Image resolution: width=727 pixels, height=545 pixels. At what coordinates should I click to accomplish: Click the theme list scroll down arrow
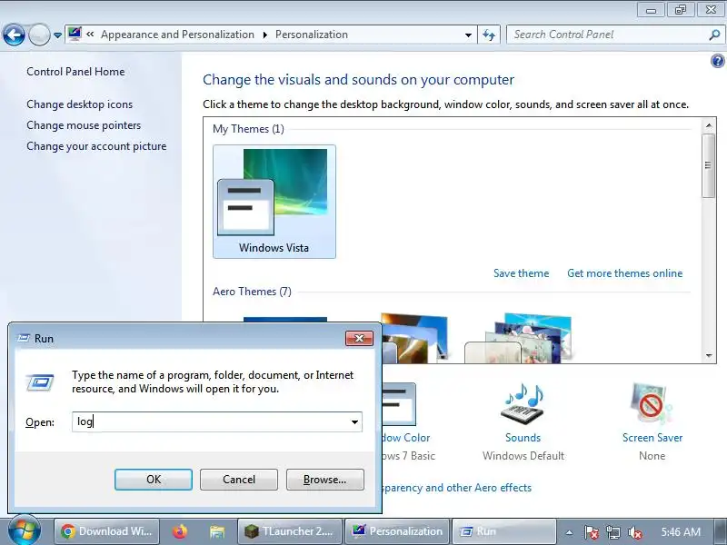tap(708, 356)
